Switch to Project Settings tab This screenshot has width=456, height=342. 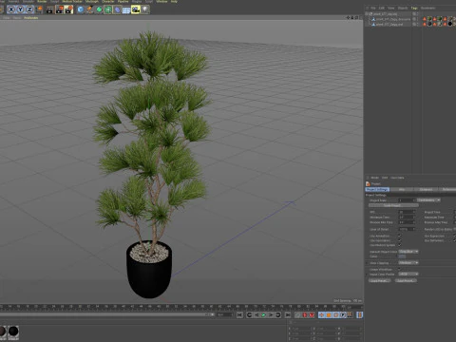[x=377, y=189]
